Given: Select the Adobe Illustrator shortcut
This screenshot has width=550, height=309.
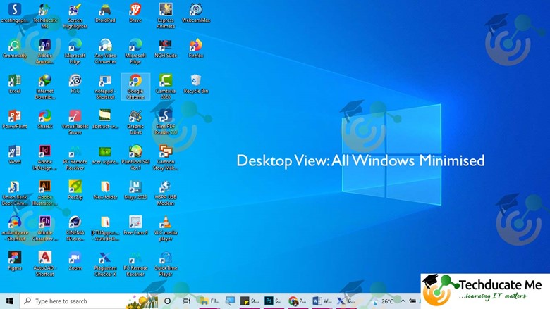Looking at the screenshot, I should [x=44, y=188].
